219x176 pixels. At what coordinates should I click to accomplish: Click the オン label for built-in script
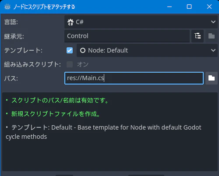[83, 64]
